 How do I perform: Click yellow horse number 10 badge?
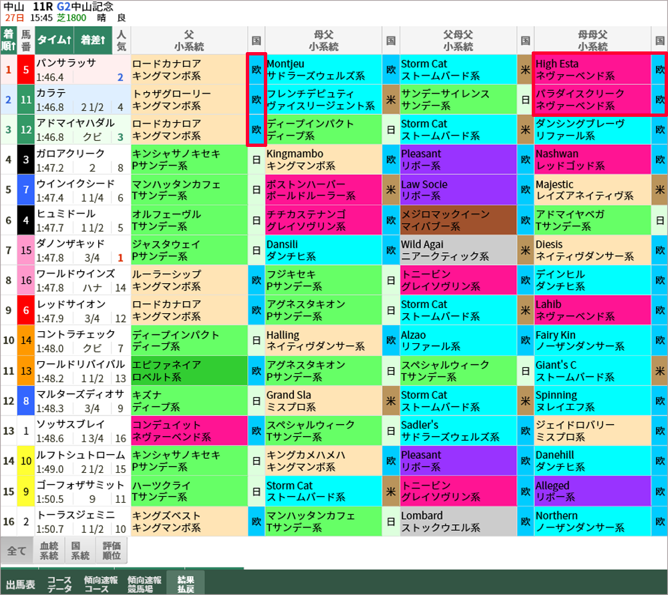click(x=26, y=461)
